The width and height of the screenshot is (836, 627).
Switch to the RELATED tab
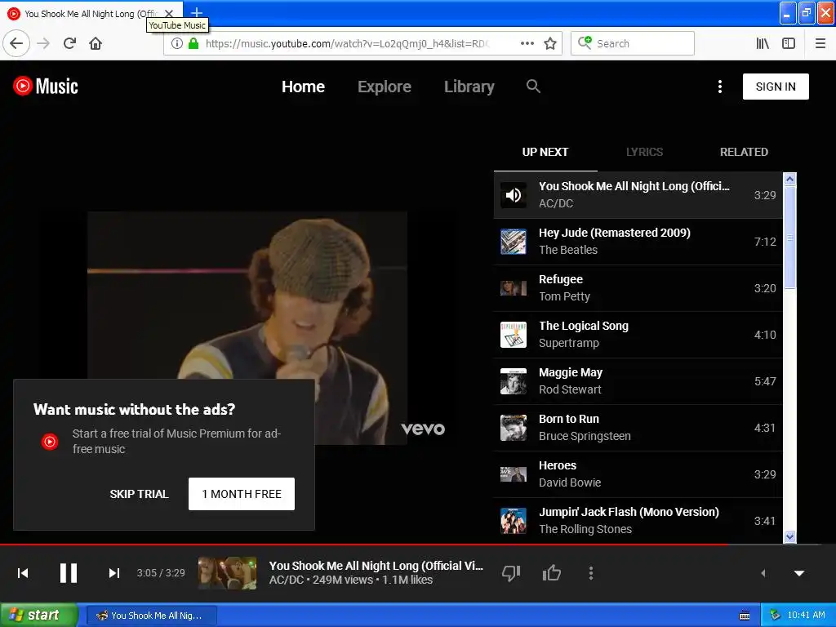[x=744, y=152]
